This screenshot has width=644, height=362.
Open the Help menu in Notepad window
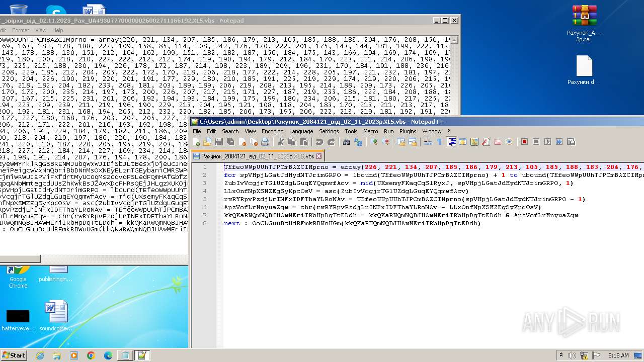(x=57, y=30)
